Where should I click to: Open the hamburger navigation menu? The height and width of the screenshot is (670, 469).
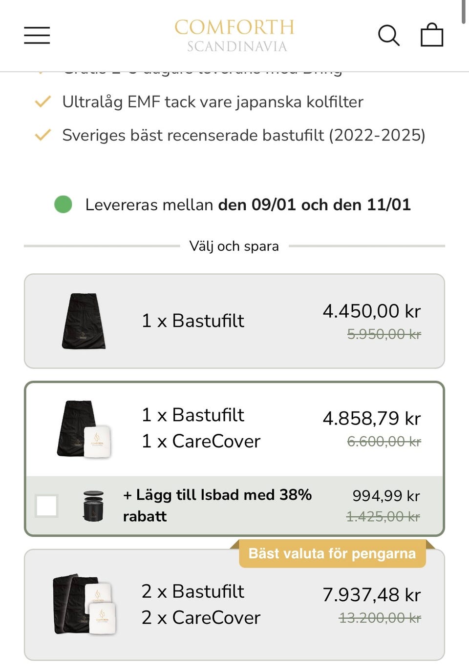coord(37,36)
